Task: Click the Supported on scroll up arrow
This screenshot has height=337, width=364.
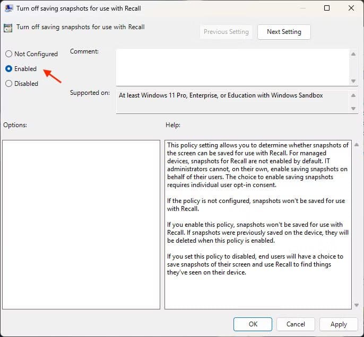Action: tap(353, 95)
